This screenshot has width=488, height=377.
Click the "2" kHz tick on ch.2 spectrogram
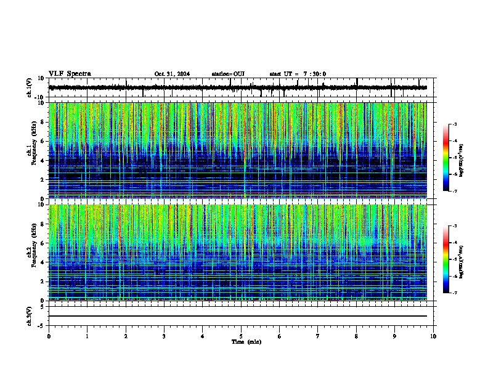[x=43, y=282]
